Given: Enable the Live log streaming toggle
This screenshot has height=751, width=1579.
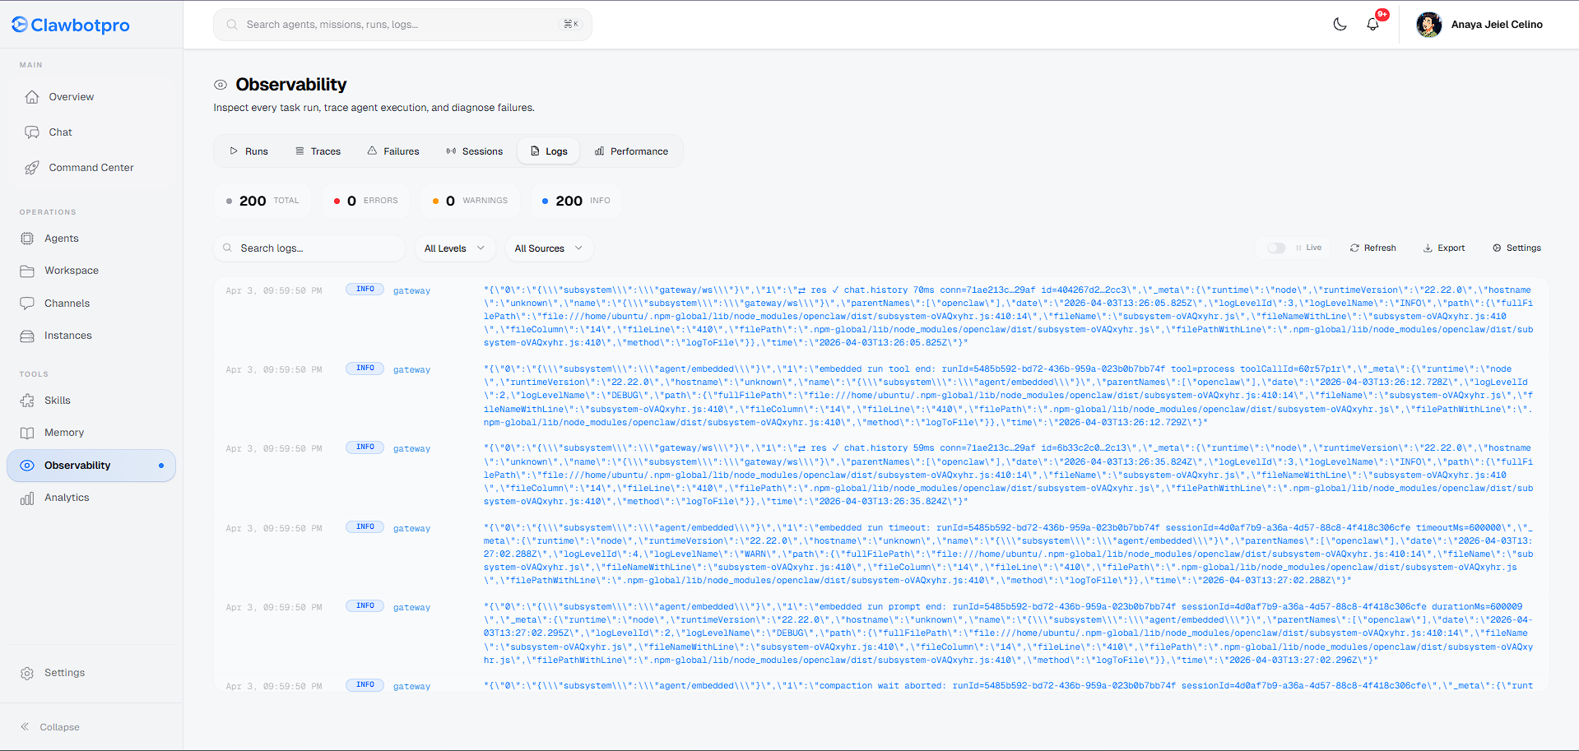Looking at the screenshot, I should click(x=1275, y=248).
